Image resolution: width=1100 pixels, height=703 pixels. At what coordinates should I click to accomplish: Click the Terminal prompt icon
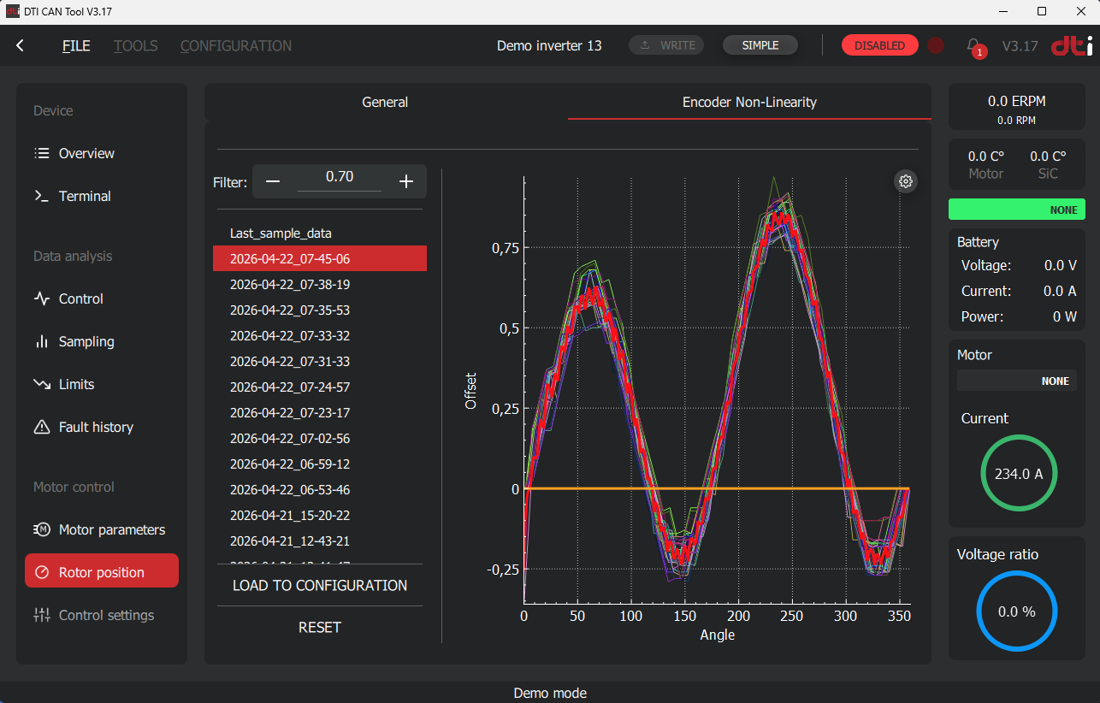(x=42, y=196)
